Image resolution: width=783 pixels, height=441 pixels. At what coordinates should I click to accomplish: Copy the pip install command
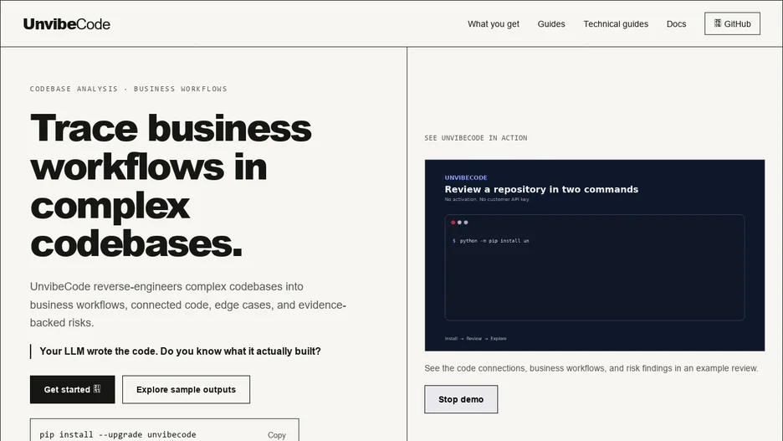(277, 435)
